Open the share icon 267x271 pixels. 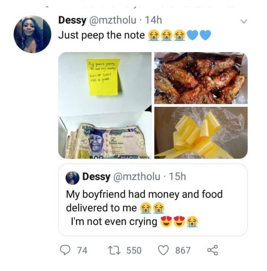pos(212,250)
